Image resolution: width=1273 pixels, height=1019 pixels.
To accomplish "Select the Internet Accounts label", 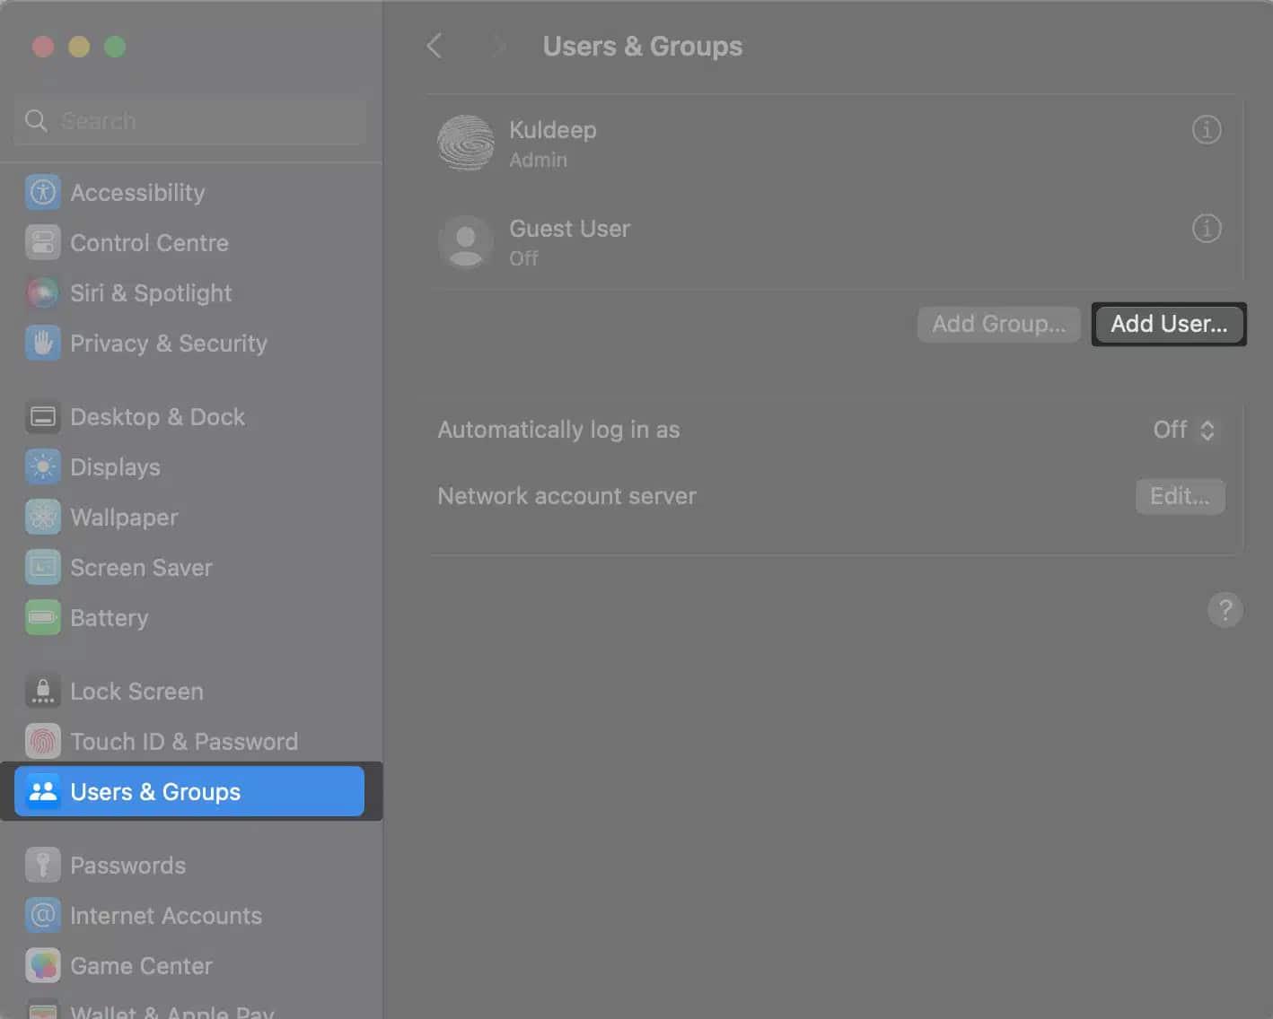I will [x=166, y=916].
